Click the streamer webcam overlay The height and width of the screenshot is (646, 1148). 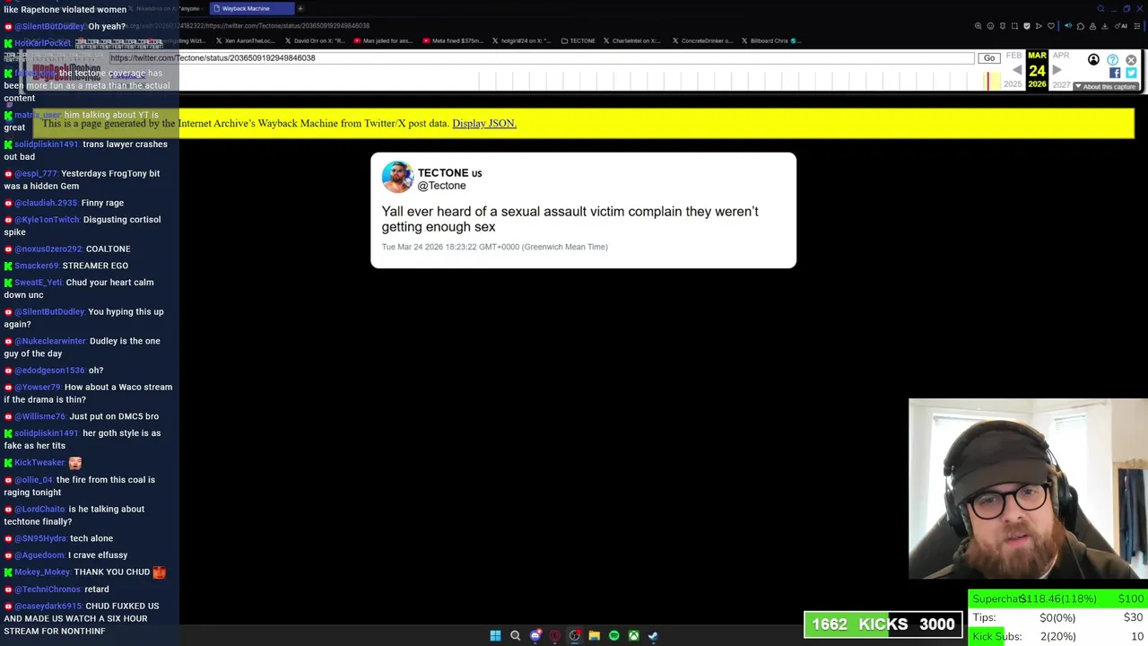(1028, 489)
